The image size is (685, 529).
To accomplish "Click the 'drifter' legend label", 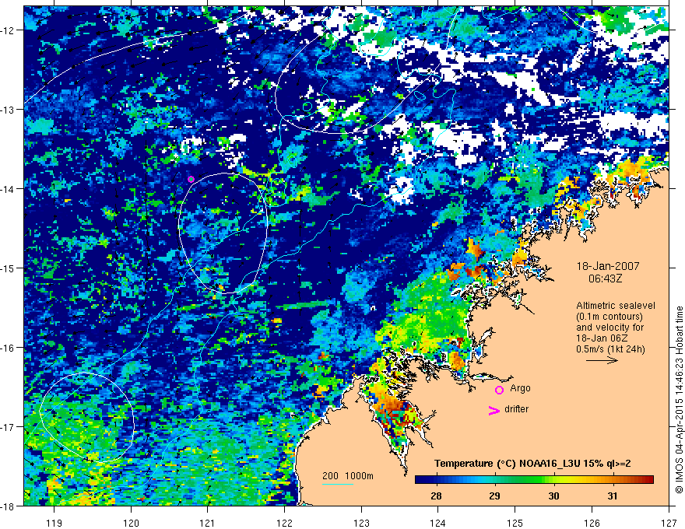I will (x=516, y=409).
